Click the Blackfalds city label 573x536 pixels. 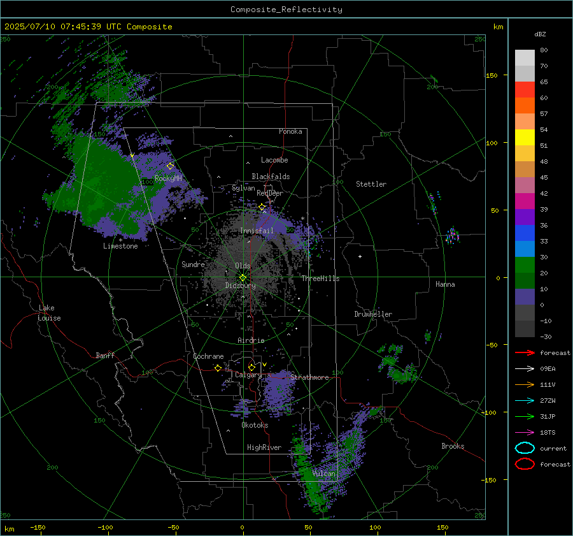pyautogui.click(x=271, y=177)
